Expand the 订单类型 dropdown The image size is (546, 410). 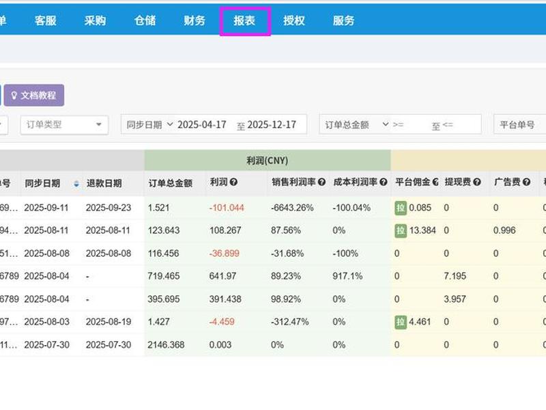(64, 124)
